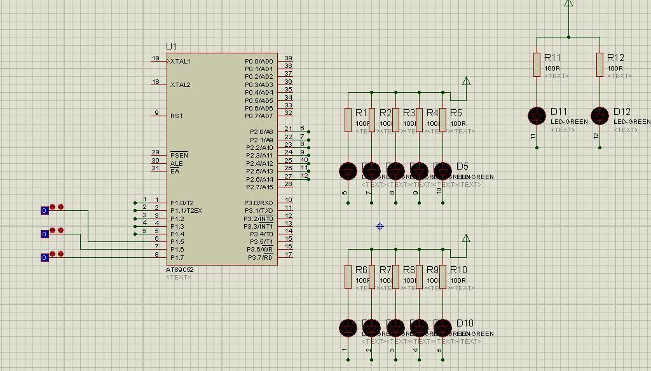Select the bottom-row LED on net 4
The height and width of the screenshot is (371, 651).
(x=419, y=328)
